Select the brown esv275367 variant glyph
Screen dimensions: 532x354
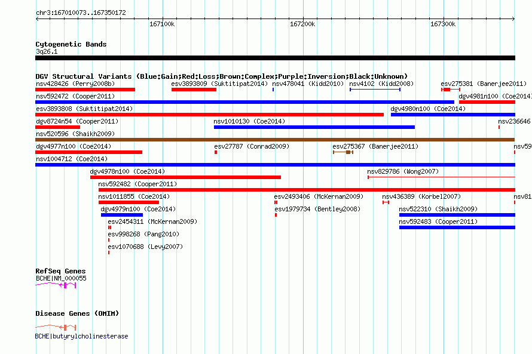[343, 152]
